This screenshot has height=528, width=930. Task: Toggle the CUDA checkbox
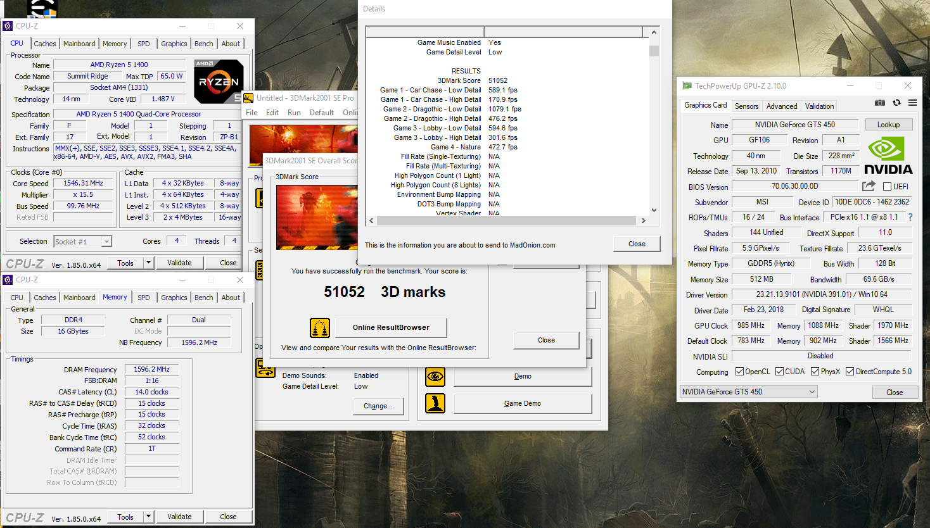coord(779,372)
